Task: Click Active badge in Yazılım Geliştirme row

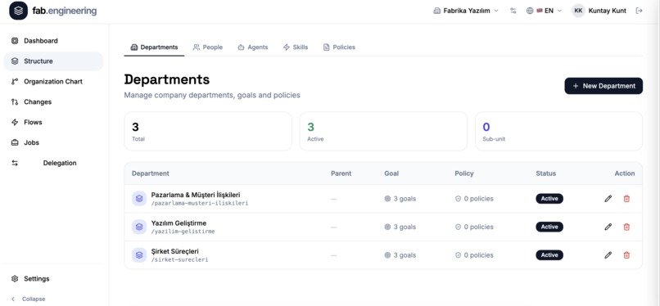Action: (549, 227)
